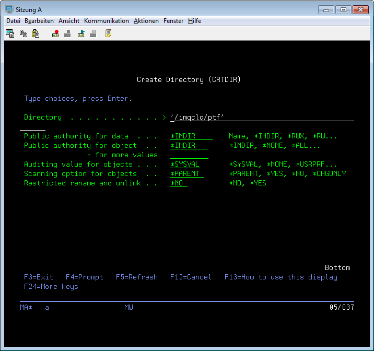The height and width of the screenshot is (351, 374).
Task: Open the Hilfe menu
Action: click(194, 21)
